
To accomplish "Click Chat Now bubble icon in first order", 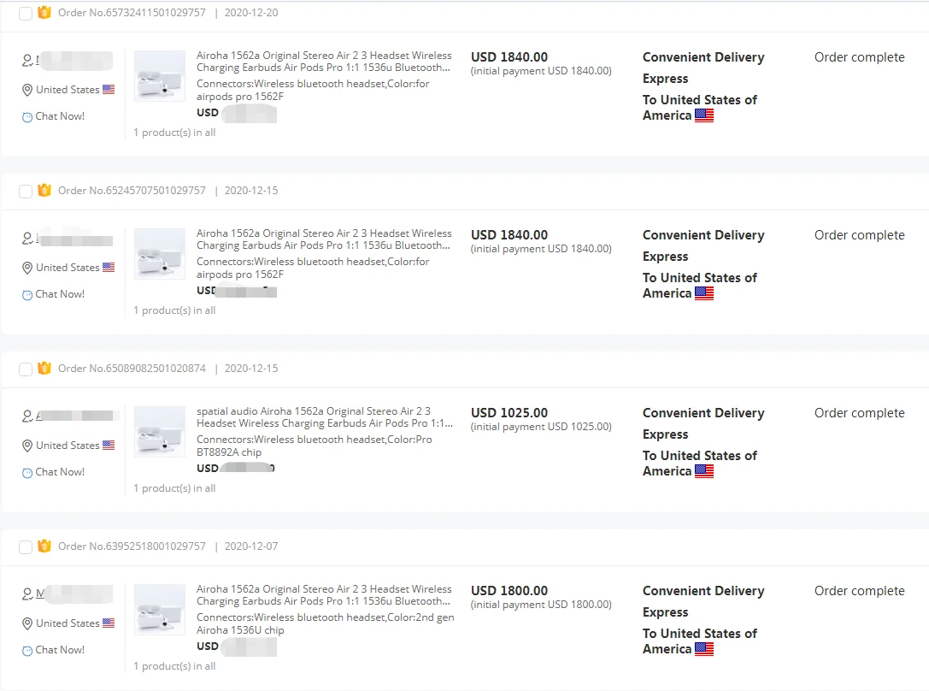I will point(27,117).
